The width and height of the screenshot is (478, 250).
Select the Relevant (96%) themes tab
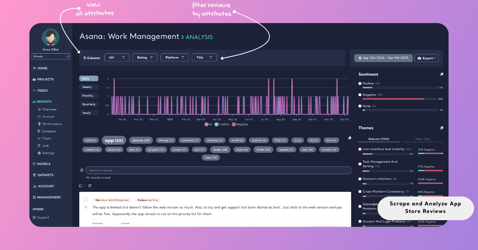(x=380, y=139)
